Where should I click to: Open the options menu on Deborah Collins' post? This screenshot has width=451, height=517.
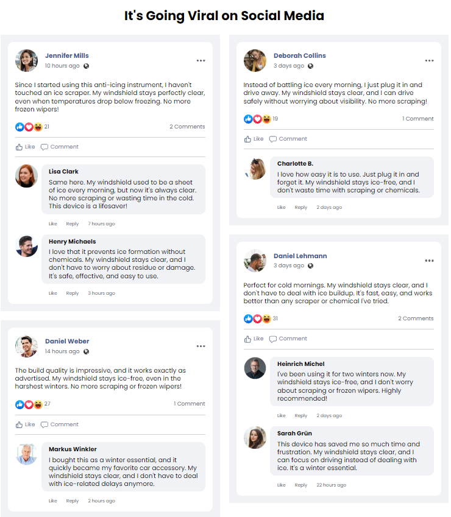429,61
